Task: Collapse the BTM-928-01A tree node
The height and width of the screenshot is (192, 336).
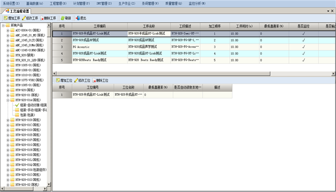Action: pyautogui.click(x=8, y=100)
